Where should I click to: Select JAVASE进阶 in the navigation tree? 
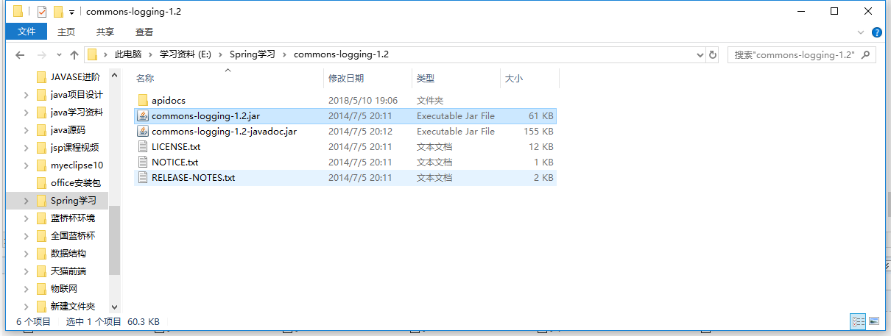click(75, 77)
